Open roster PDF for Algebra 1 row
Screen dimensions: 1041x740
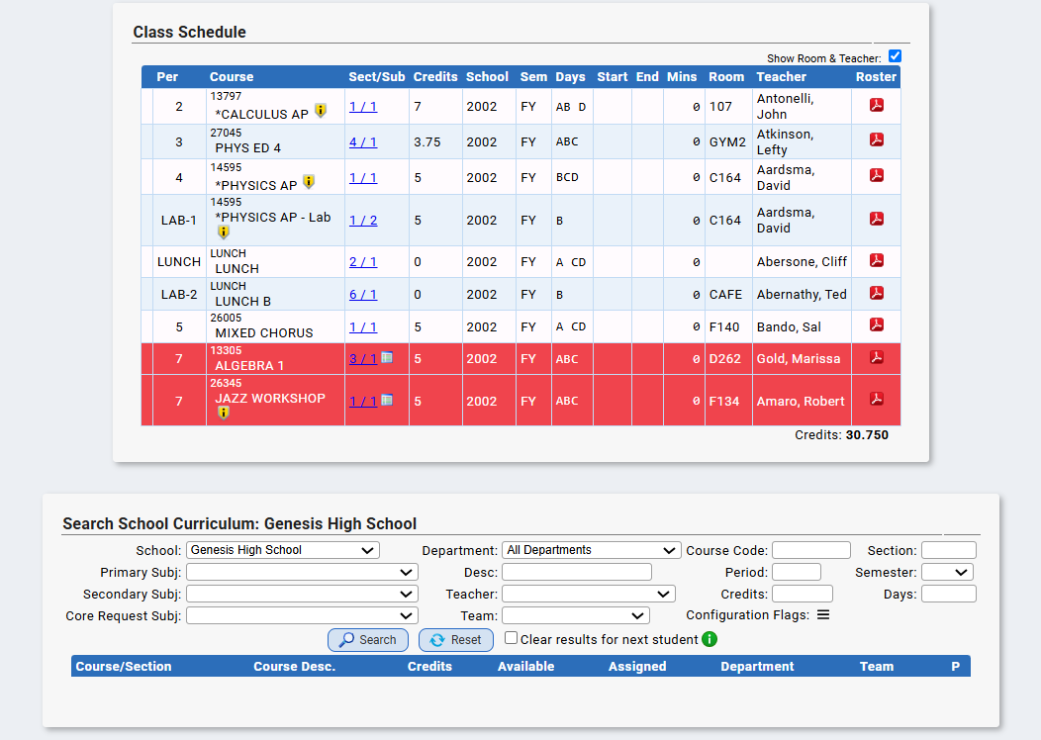click(x=877, y=357)
